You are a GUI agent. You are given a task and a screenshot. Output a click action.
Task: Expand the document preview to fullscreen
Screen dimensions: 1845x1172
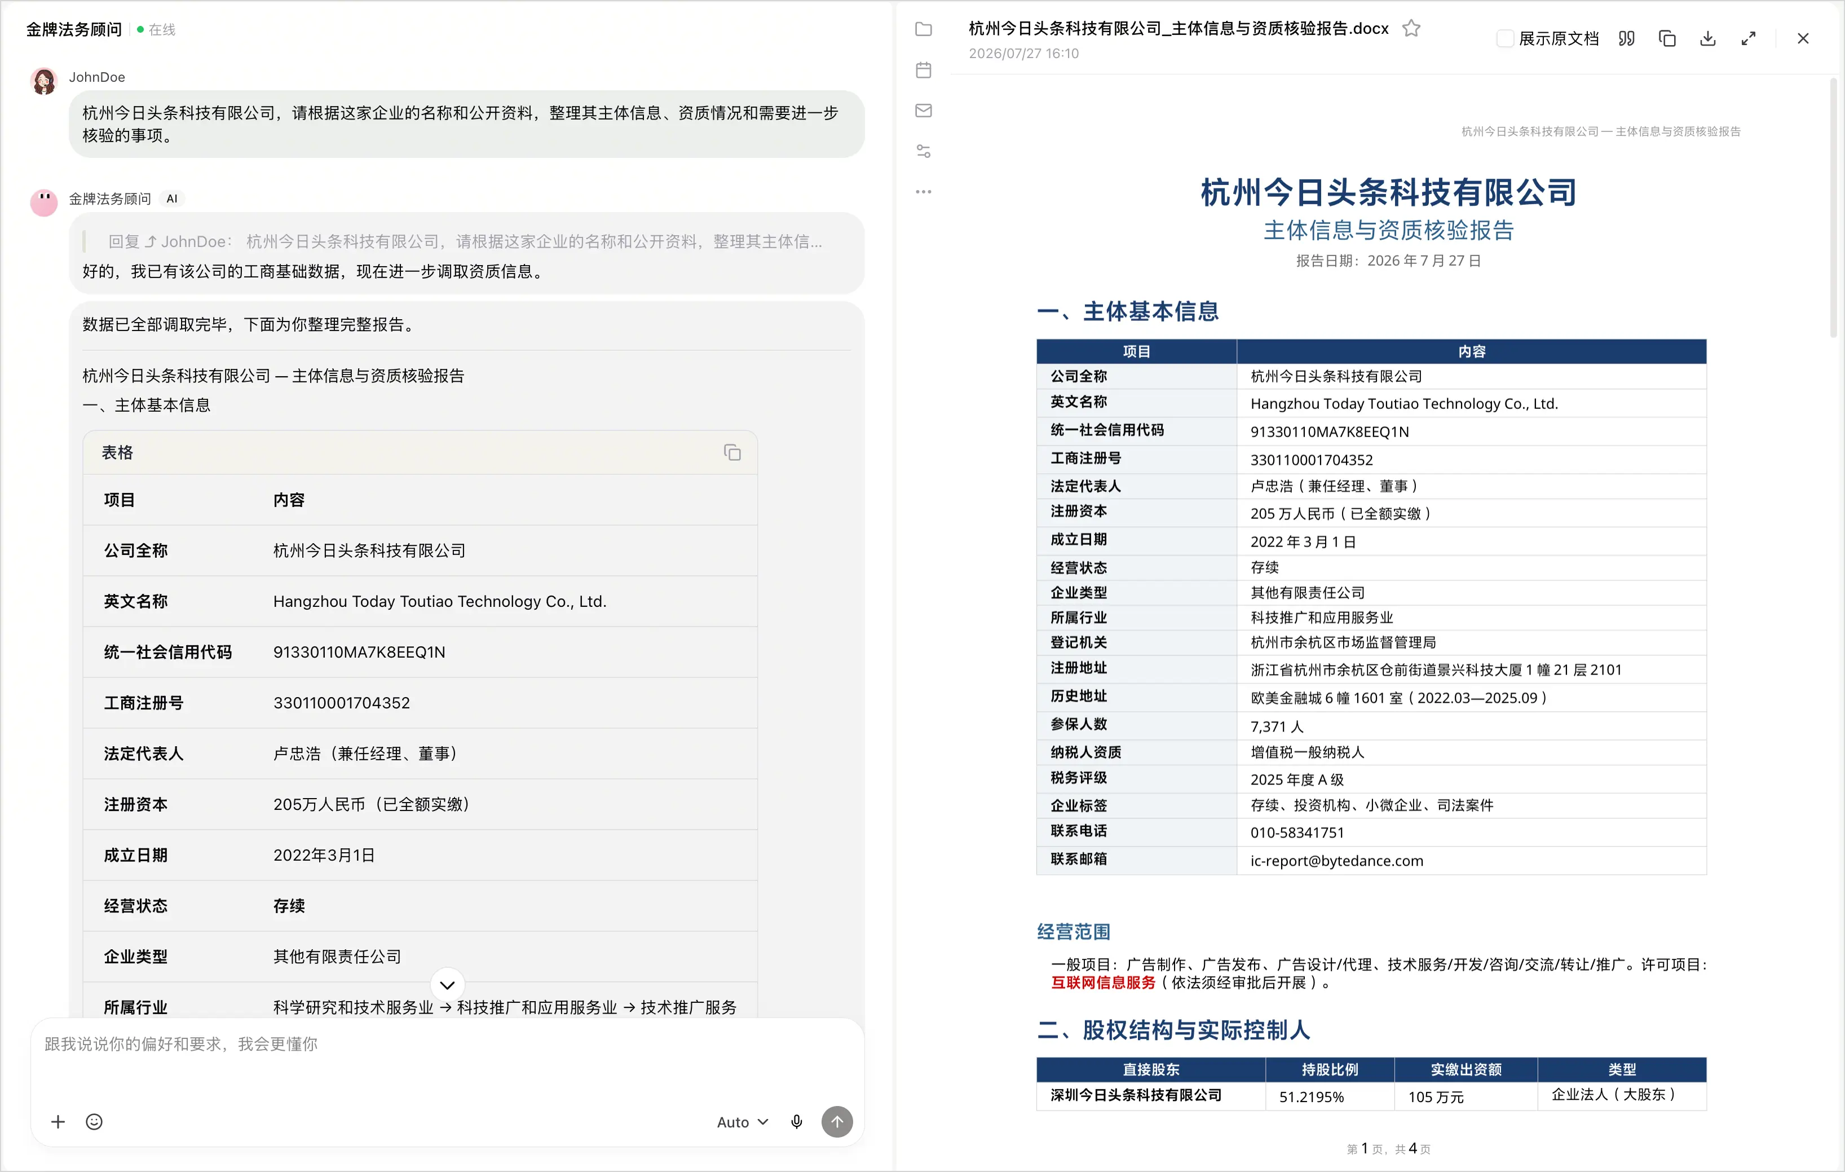(1747, 38)
